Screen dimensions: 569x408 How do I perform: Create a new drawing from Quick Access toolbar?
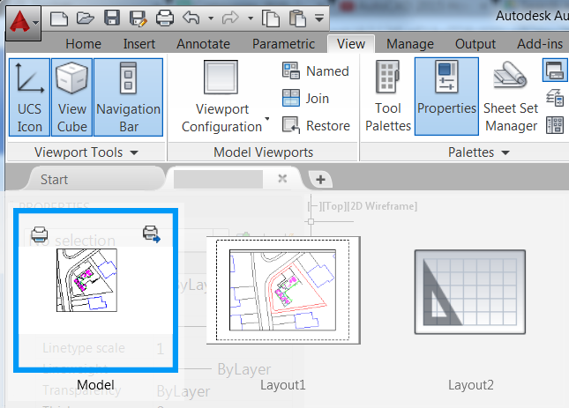point(59,19)
